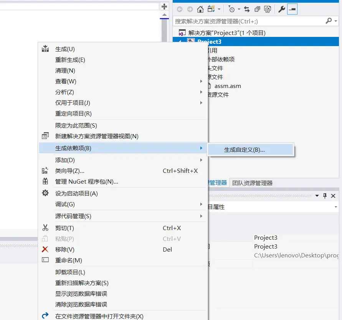342x320 pixels.
Task: Choose 清理(N) menu item
Action: [123, 71]
